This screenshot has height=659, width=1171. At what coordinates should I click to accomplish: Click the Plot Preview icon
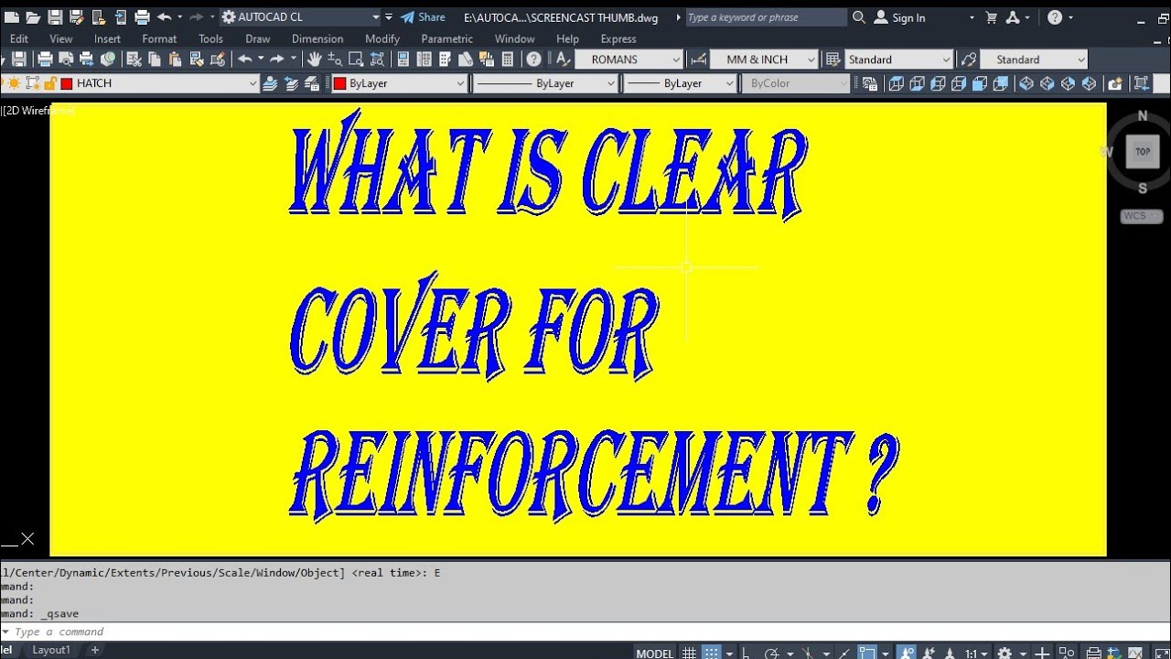pyautogui.click(x=65, y=59)
